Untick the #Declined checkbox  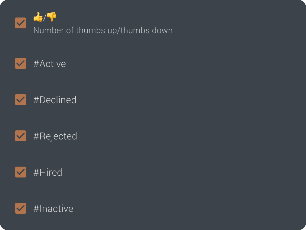point(21,100)
